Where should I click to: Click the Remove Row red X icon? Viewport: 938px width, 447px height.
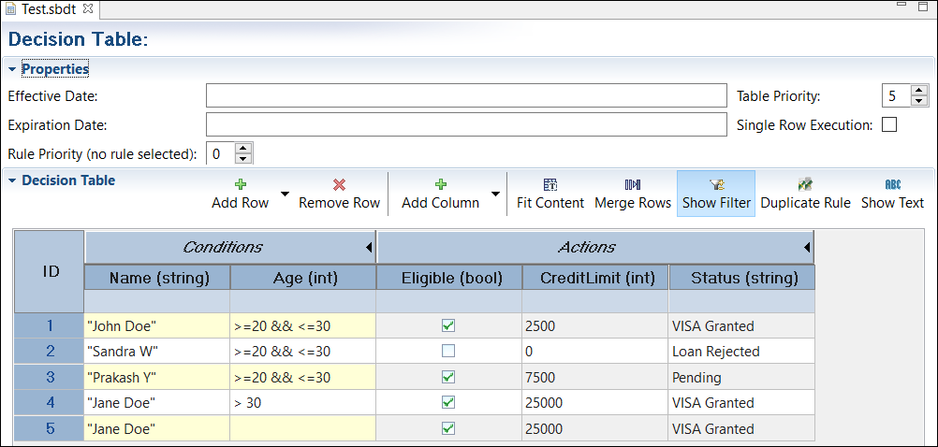[339, 185]
